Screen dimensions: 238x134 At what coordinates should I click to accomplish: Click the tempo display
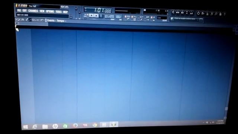coord(109,16)
